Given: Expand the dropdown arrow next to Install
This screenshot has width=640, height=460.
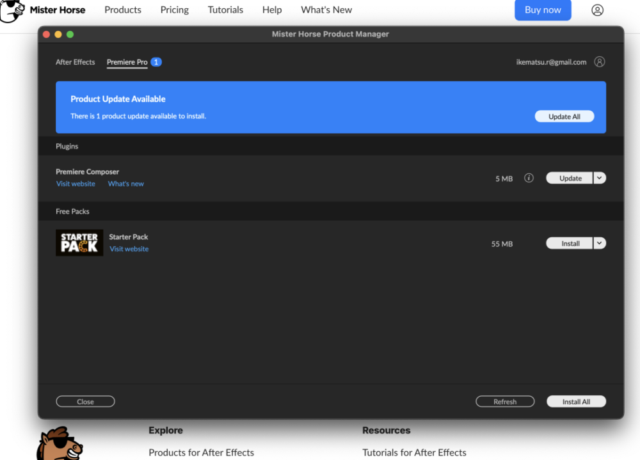Looking at the screenshot, I should [600, 243].
